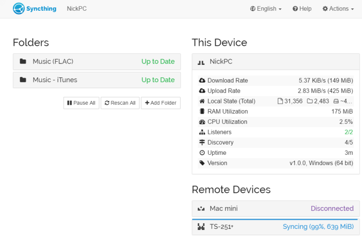Image resolution: width=362 pixels, height=241 pixels.
Task: Click the folder count icon beside 2,483
Action: 310,101
